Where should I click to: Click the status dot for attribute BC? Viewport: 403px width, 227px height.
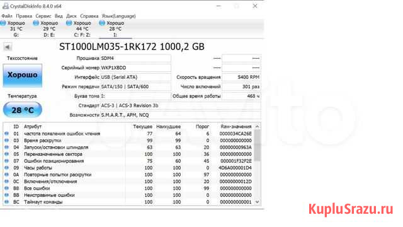point(6,202)
